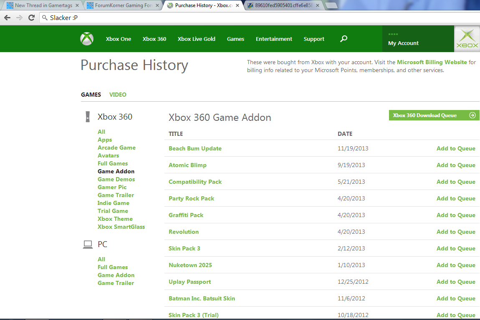
Task: Filter PC section by Game Trailer
Action: click(x=116, y=283)
